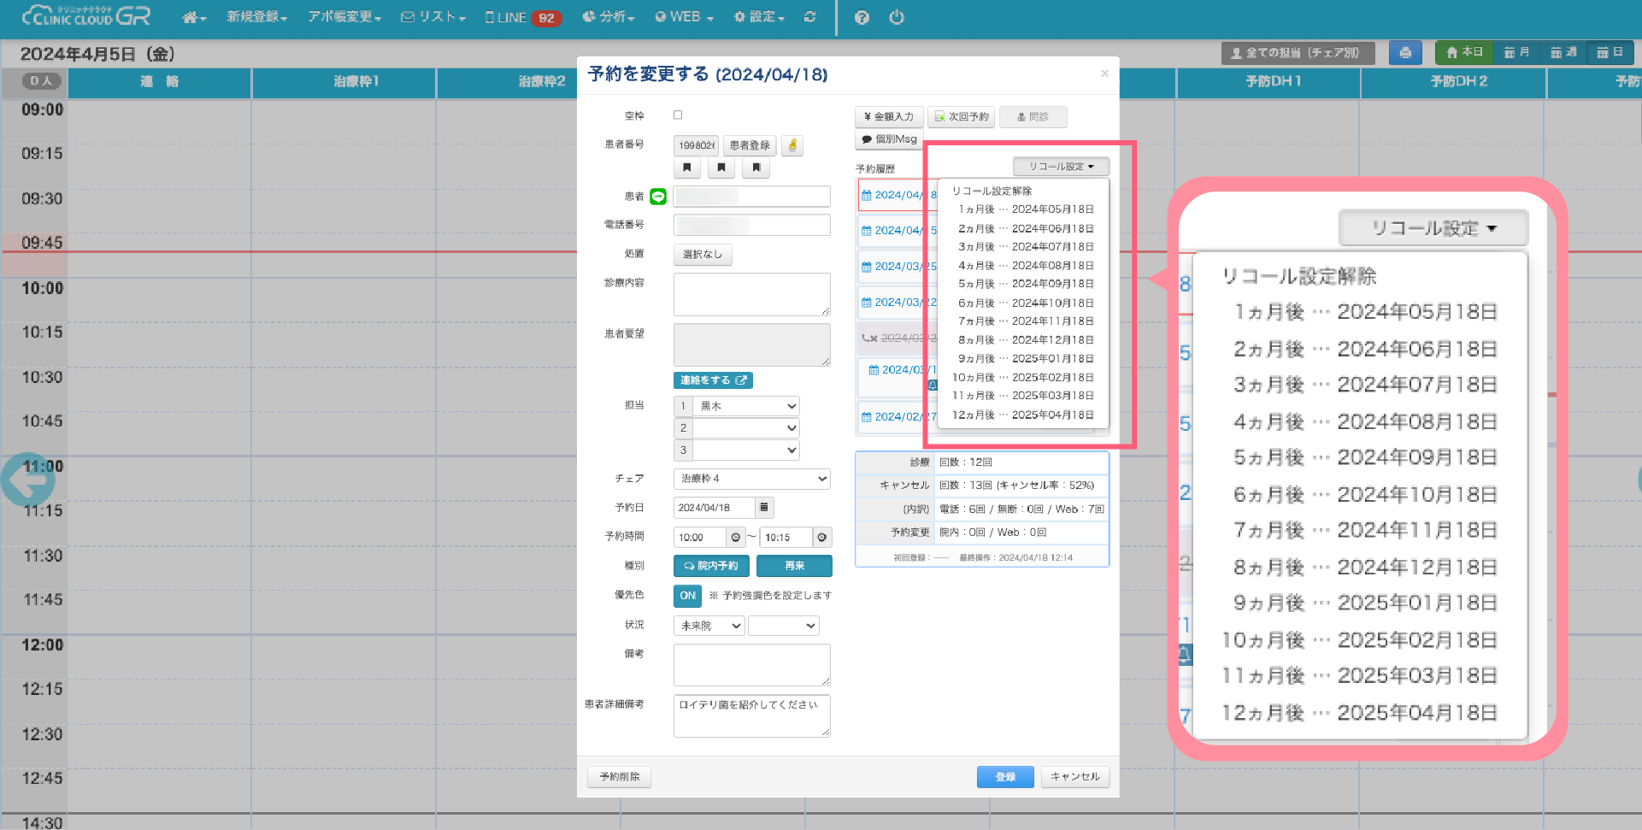Image resolution: width=1642 pixels, height=830 pixels.
Task: Click the 診療内容 text area
Action: [x=751, y=294]
